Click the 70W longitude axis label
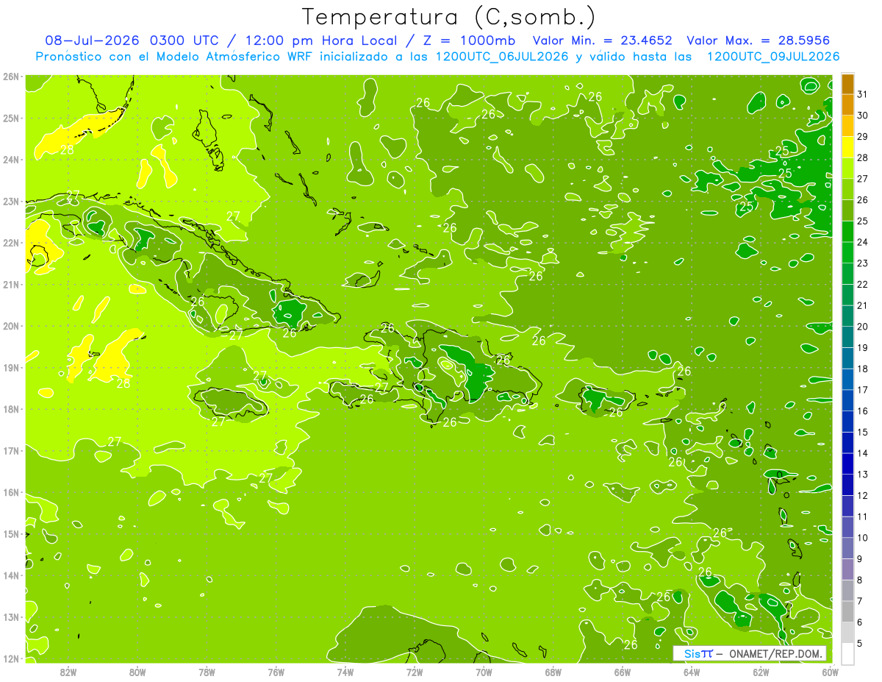 coord(484,671)
